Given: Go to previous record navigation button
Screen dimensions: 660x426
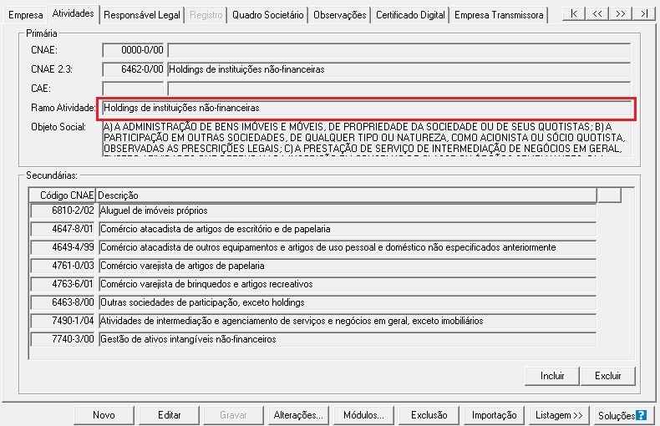Looking at the screenshot, I should point(597,14).
